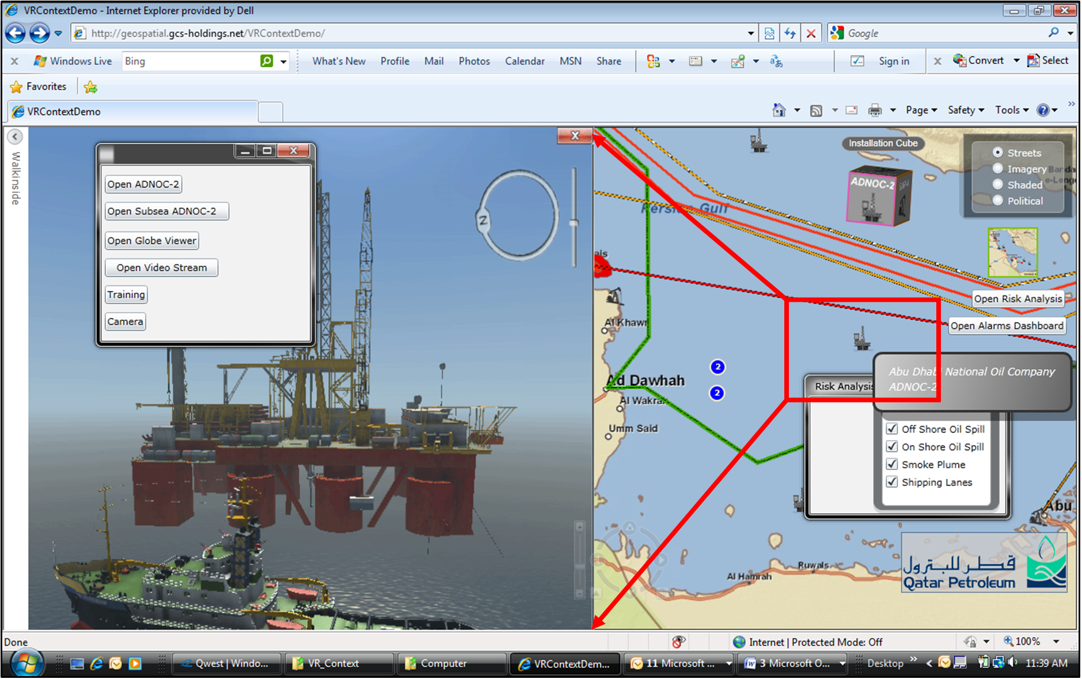Expand the Tools dropdown menu
This screenshot has width=1082, height=679.
[x=1012, y=110]
